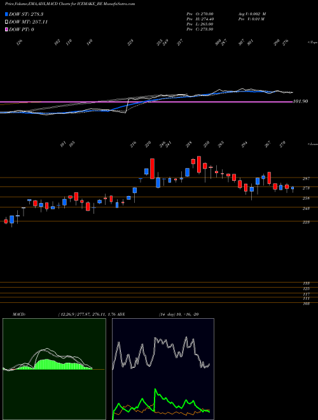The width and height of the screenshot is (318, 420).
Task: Click the 'Avg V' average volume text
Action: (x=252, y=14)
